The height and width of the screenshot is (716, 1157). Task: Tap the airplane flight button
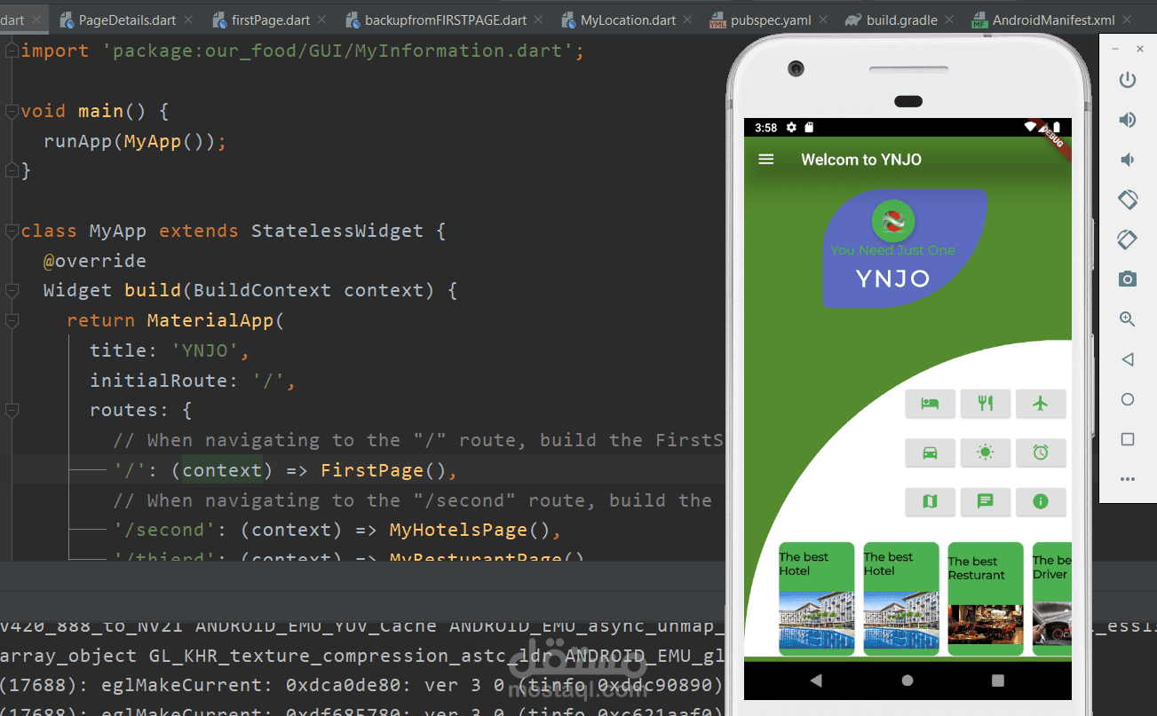pos(1041,404)
